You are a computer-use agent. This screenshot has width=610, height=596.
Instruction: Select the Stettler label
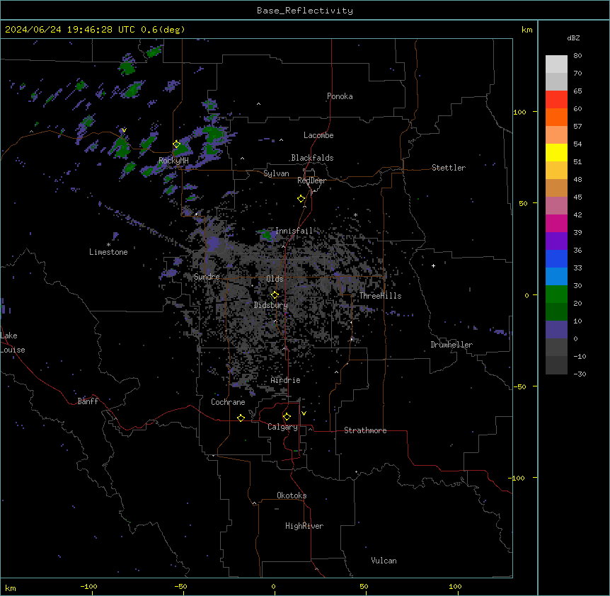point(449,168)
